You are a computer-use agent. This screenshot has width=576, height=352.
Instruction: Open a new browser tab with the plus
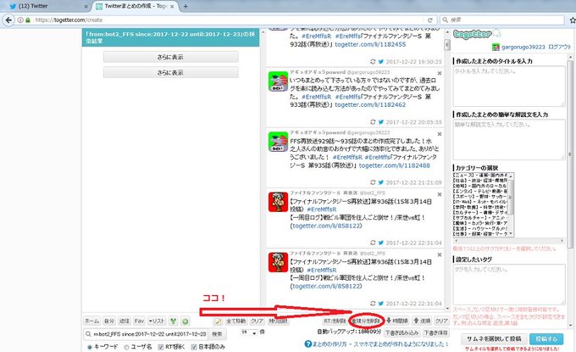pos(186,6)
